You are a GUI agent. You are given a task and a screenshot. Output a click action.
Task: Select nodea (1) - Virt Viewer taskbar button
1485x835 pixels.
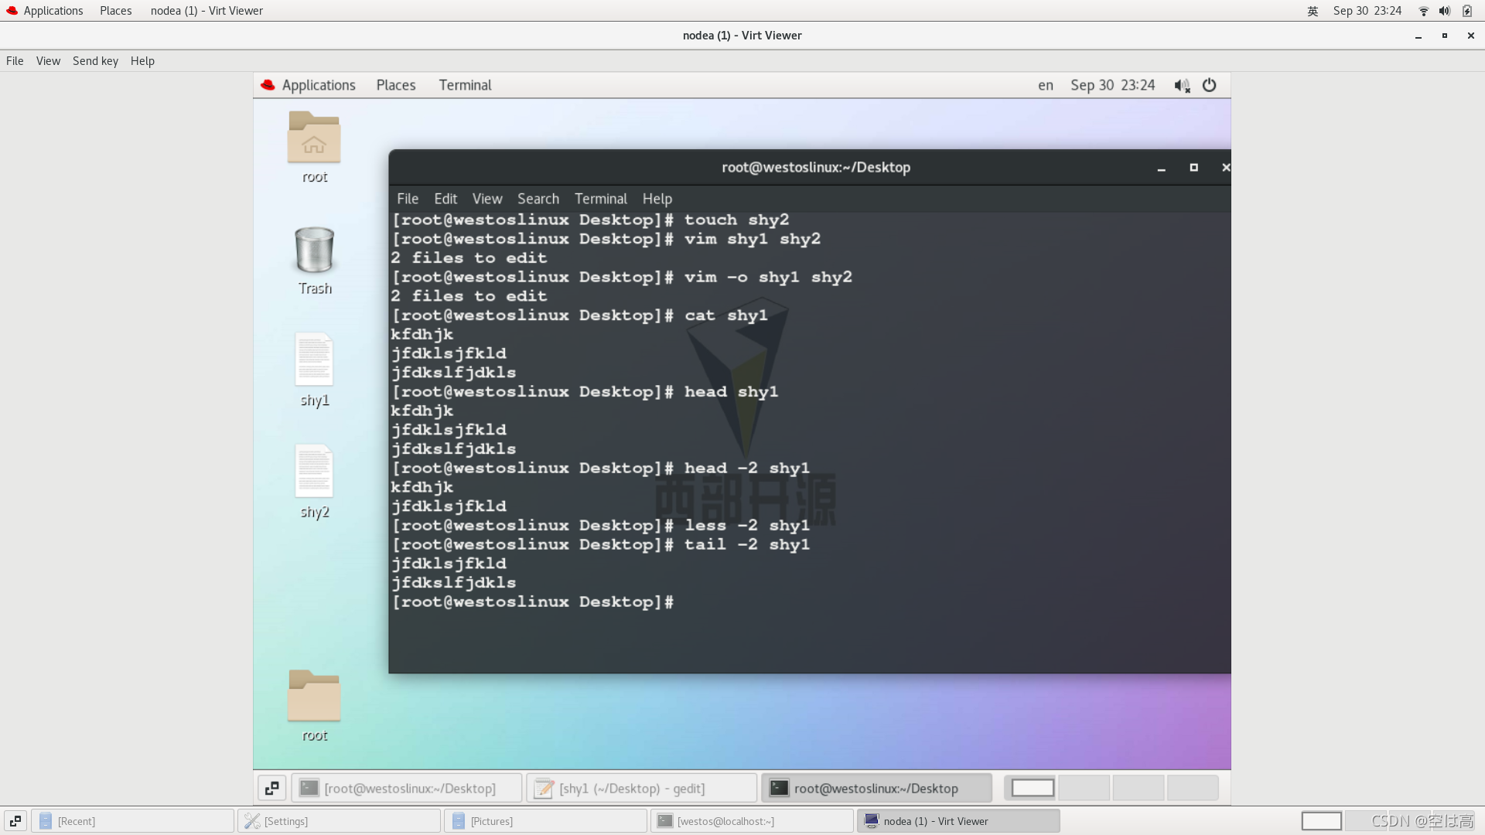[958, 821]
